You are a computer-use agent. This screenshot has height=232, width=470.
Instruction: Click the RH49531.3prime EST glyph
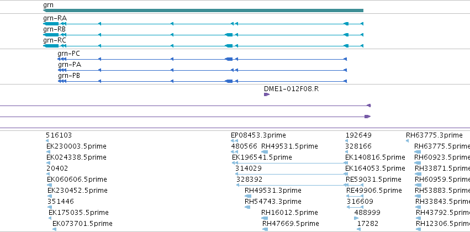click(248, 196)
